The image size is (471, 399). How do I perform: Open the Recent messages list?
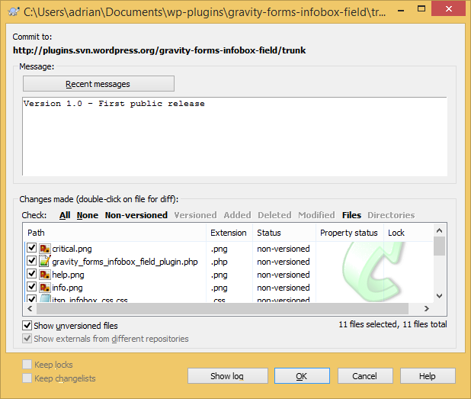98,84
